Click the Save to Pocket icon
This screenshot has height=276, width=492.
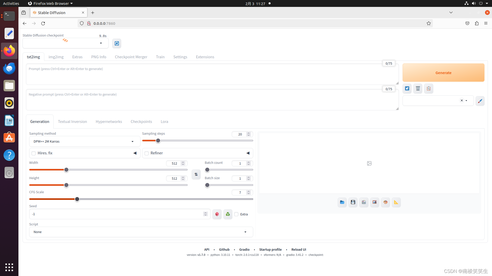(x=467, y=23)
